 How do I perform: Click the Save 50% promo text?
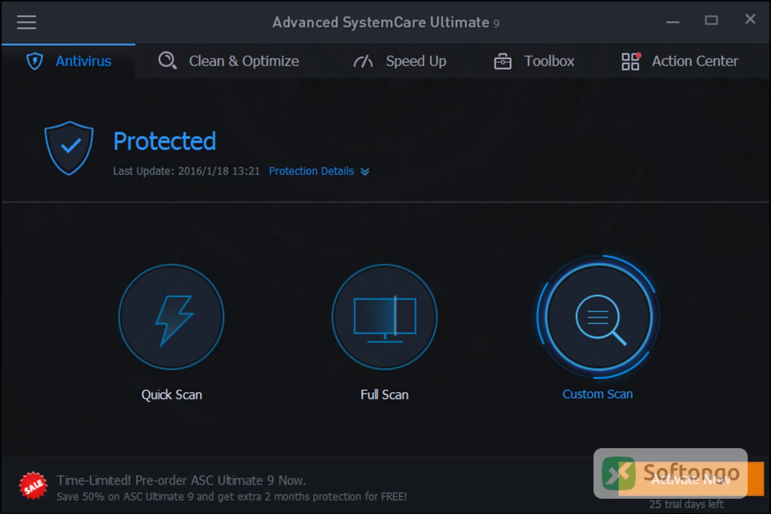[232, 497]
